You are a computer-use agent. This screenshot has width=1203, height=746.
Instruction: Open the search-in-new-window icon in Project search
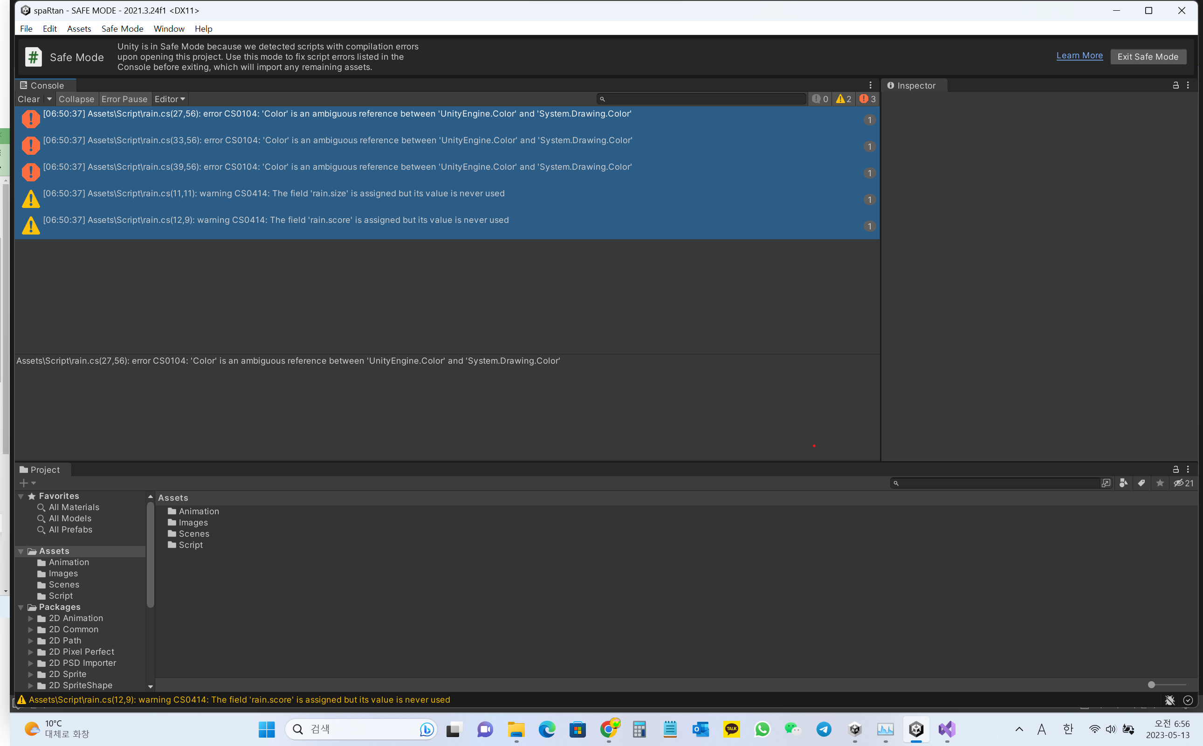1107,483
